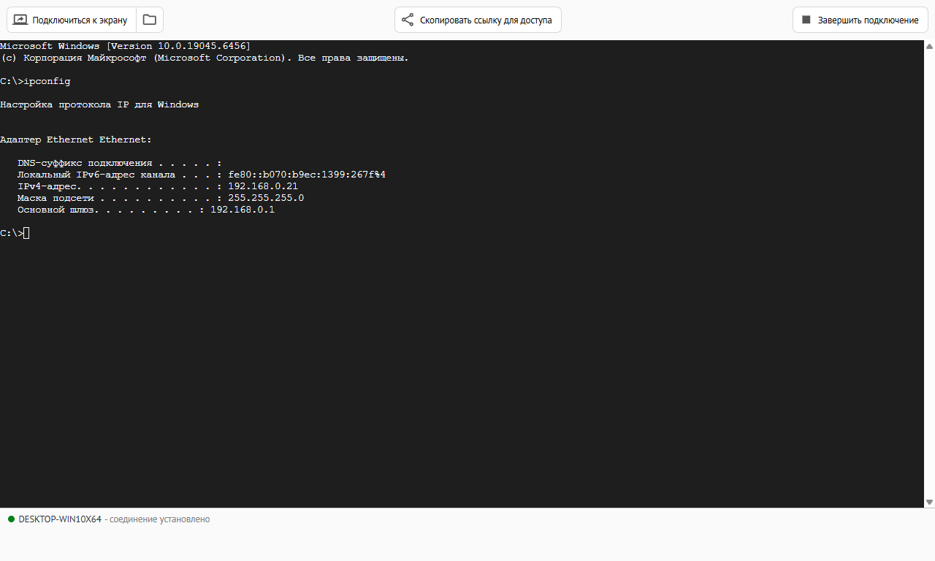Click the share icon for access link
This screenshot has width=935, height=561.
pyautogui.click(x=408, y=20)
